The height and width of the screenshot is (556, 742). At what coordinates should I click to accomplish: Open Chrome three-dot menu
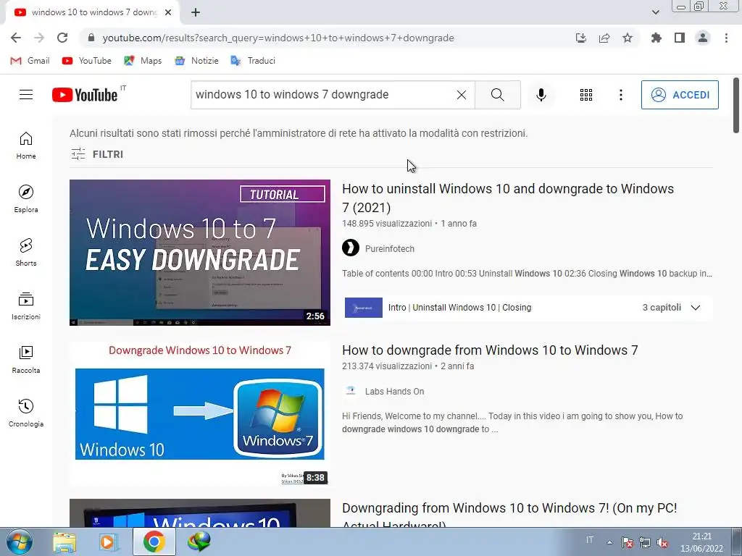pos(726,38)
